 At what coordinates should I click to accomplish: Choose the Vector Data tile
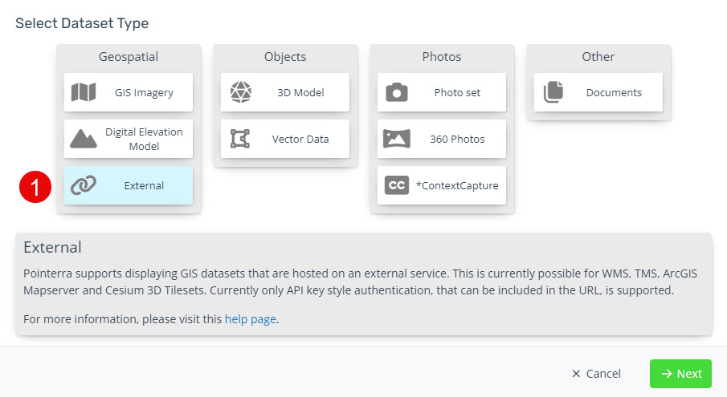click(285, 139)
